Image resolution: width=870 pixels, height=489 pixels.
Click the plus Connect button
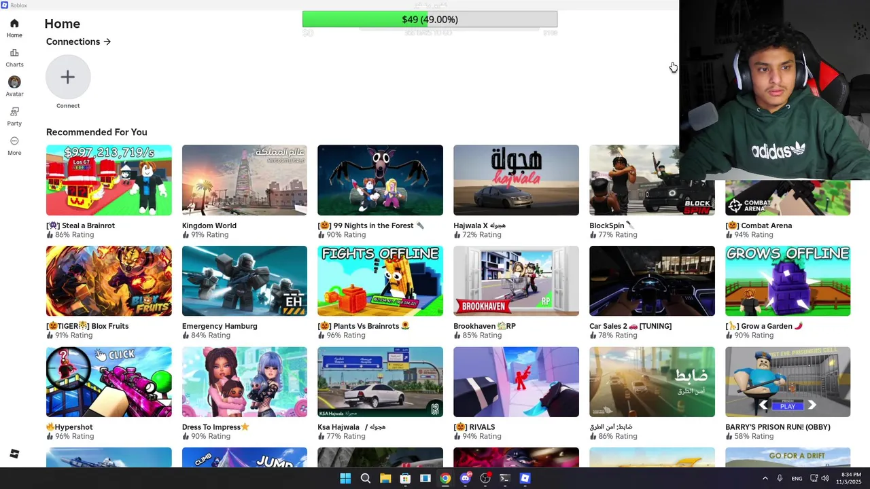click(x=68, y=77)
